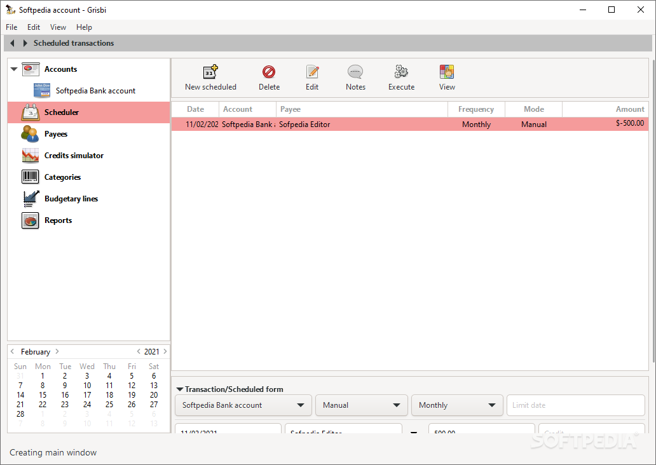
Task: Go forward with the right navigation arrow
Action: [25, 43]
